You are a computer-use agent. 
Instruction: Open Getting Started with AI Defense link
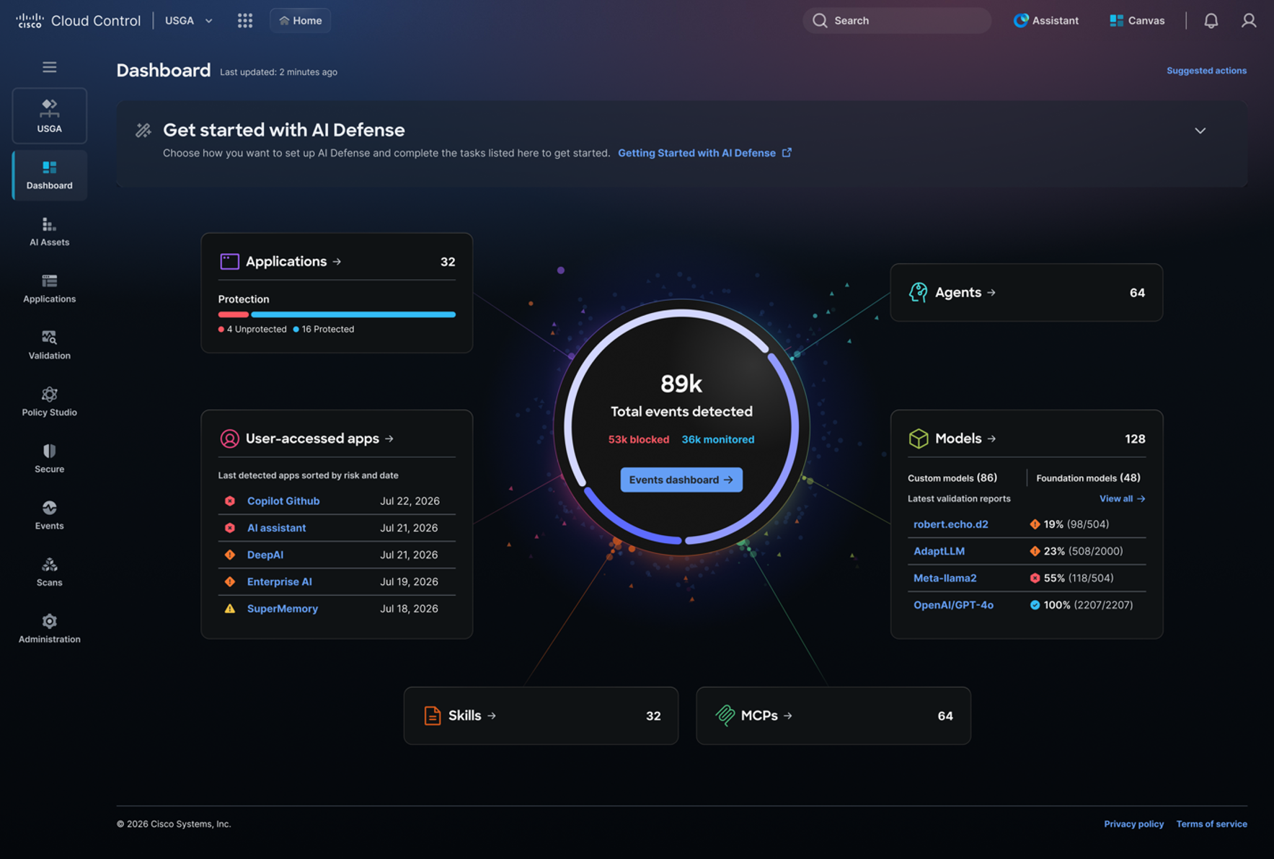point(704,153)
